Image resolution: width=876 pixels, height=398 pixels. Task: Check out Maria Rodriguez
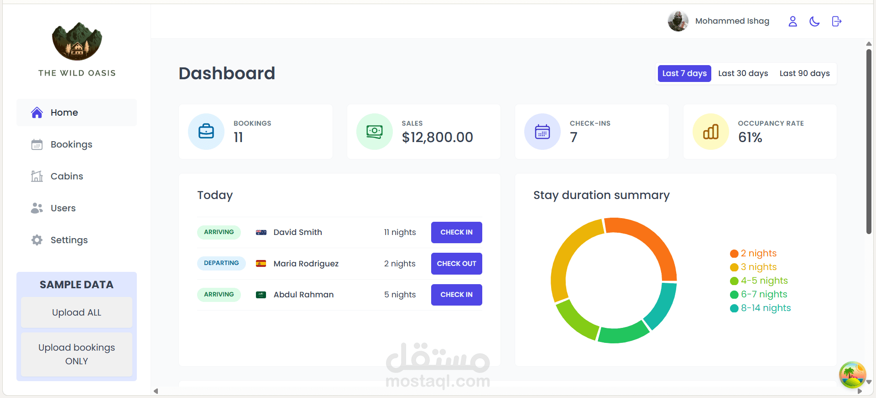pos(456,264)
